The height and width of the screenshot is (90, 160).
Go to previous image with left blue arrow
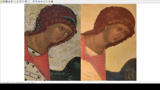click(x=39, y=1)
